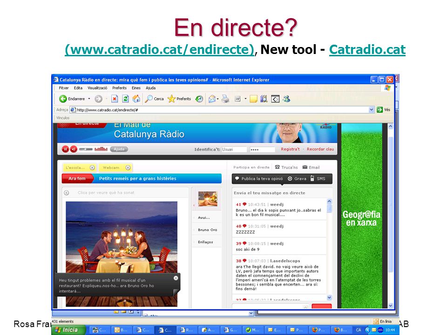
Task: Click the grey forward arrow icon
Action: pyautogui.click(x=98, y=99)
